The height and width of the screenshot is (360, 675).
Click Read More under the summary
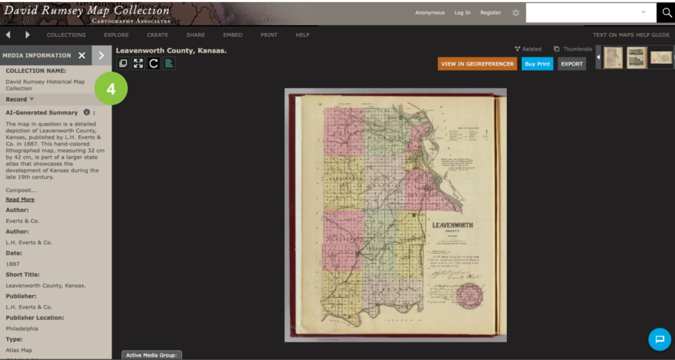tap(20, 199)
